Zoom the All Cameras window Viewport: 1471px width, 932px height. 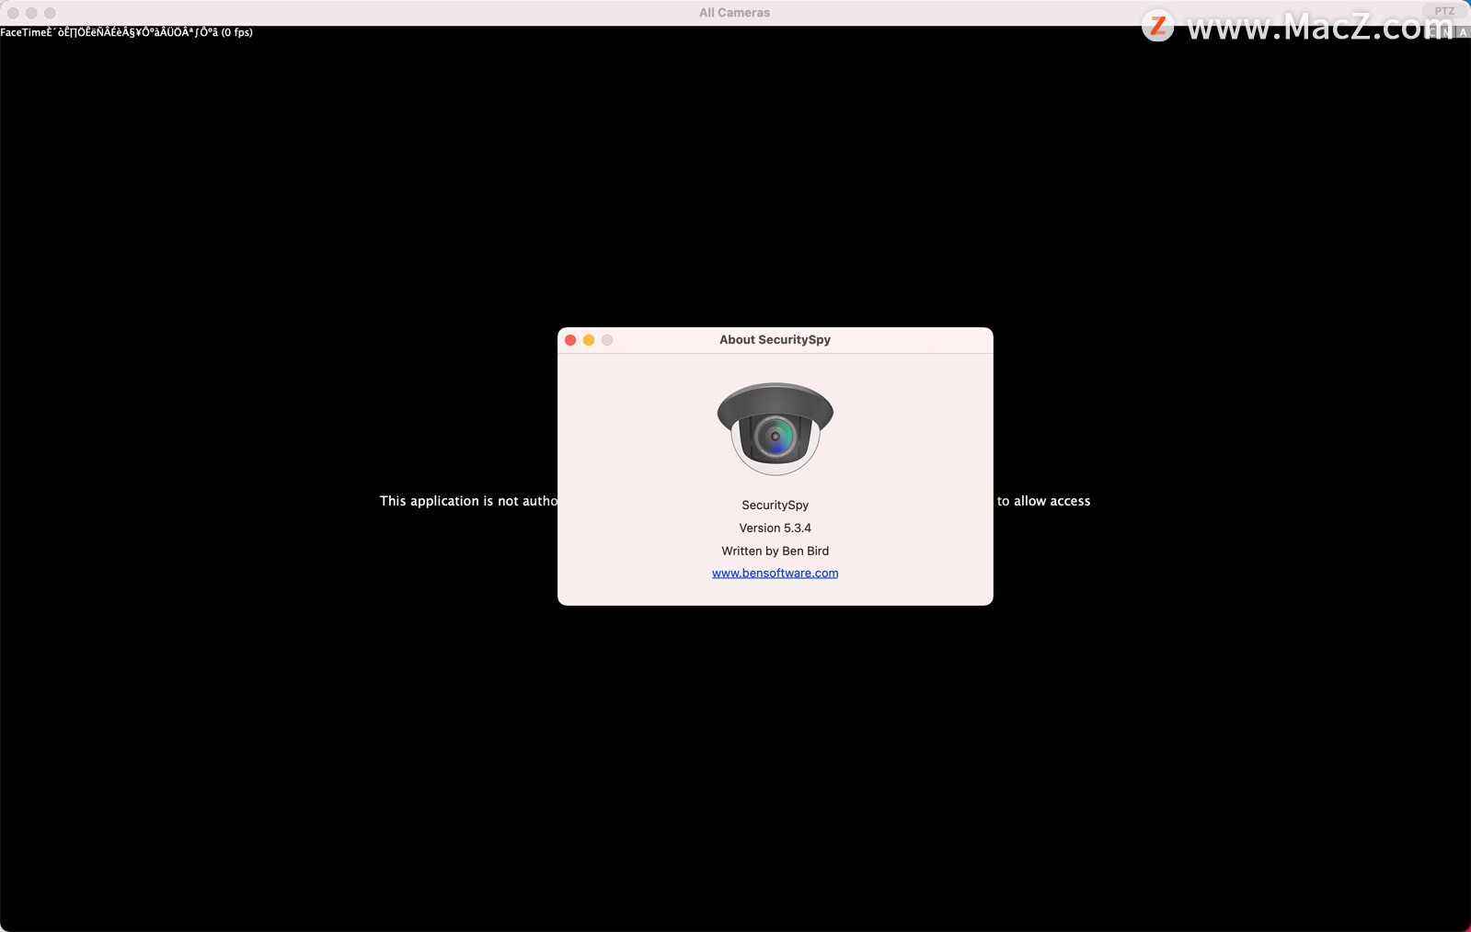tap(50, 13)
